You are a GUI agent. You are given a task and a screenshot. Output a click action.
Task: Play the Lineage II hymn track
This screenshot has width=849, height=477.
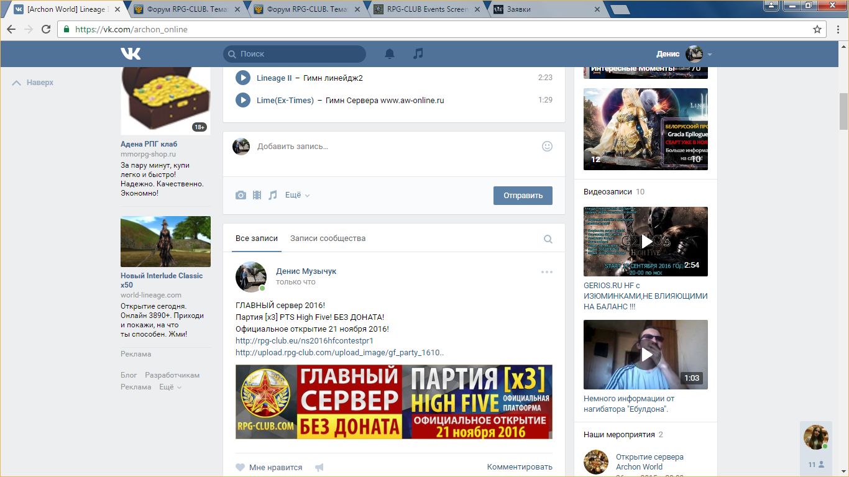243,78
